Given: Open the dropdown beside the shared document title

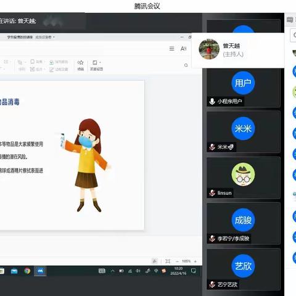Looking at the screenshot, I should [54, 37].
